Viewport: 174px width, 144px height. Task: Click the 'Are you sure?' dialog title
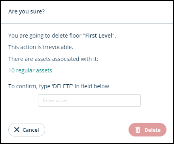(26, 11)
